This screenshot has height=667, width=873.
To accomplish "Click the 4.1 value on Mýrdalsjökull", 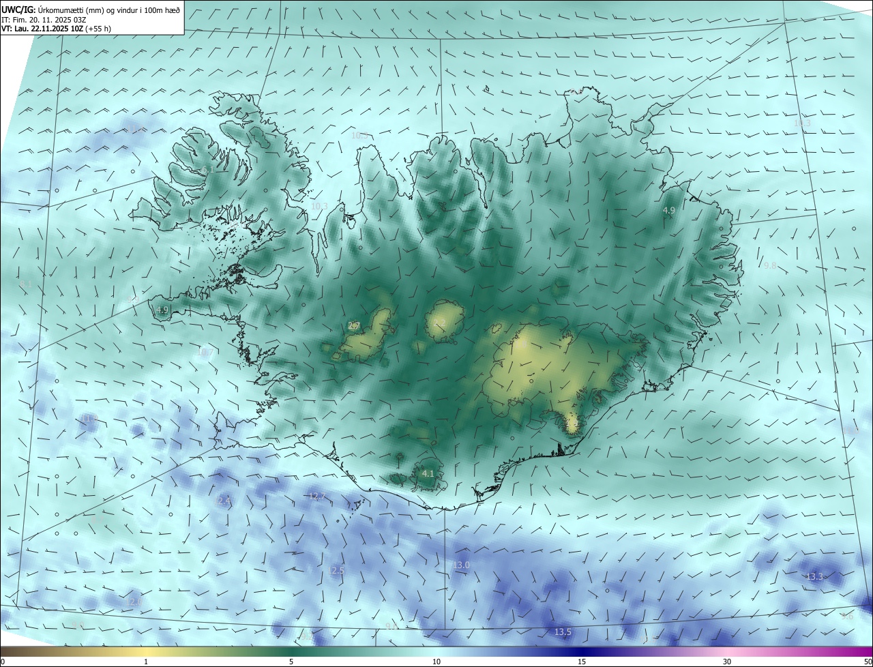I will (x=428, y=473).
